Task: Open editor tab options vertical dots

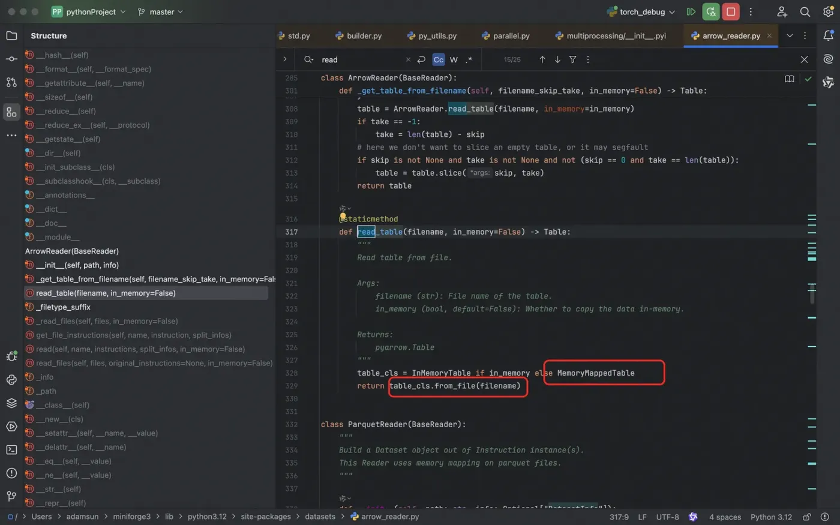Action: click(x=805, y=36)
